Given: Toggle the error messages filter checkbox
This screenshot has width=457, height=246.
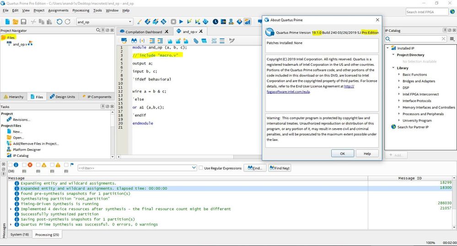Looking at the screenshot, I should pos(23,165).
